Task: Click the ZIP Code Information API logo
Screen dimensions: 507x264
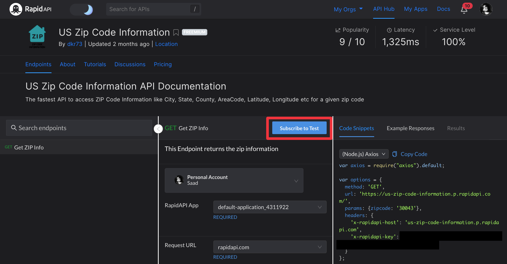Action: [37, 37]
